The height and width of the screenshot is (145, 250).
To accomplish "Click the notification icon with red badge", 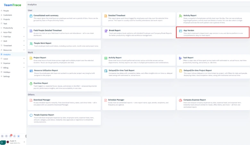I will click(10, 136).
